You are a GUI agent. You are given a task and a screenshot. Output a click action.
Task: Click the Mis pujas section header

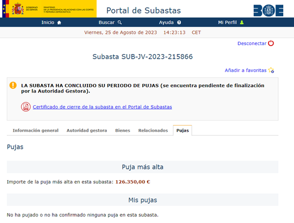click(142, 200)
